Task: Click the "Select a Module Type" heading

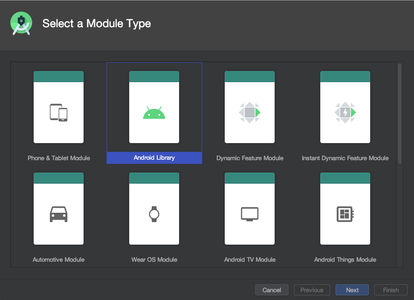Action: (x=96, y=24)
